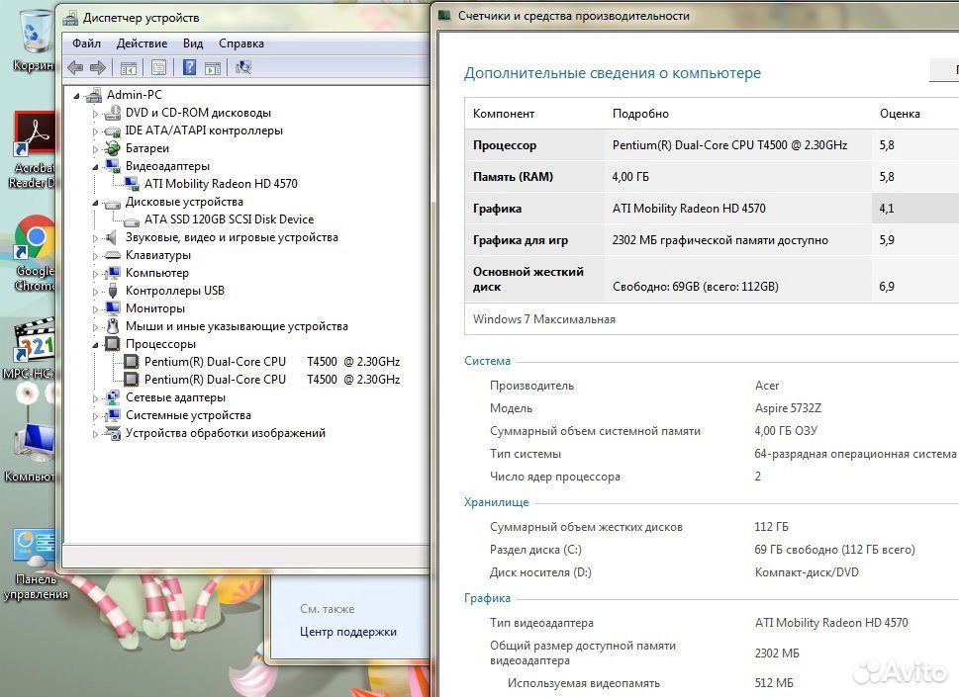Expand DVD и CD-ROM дисководы node
The width and height of the screenshot is (959, 697).
tap(95, 114)
